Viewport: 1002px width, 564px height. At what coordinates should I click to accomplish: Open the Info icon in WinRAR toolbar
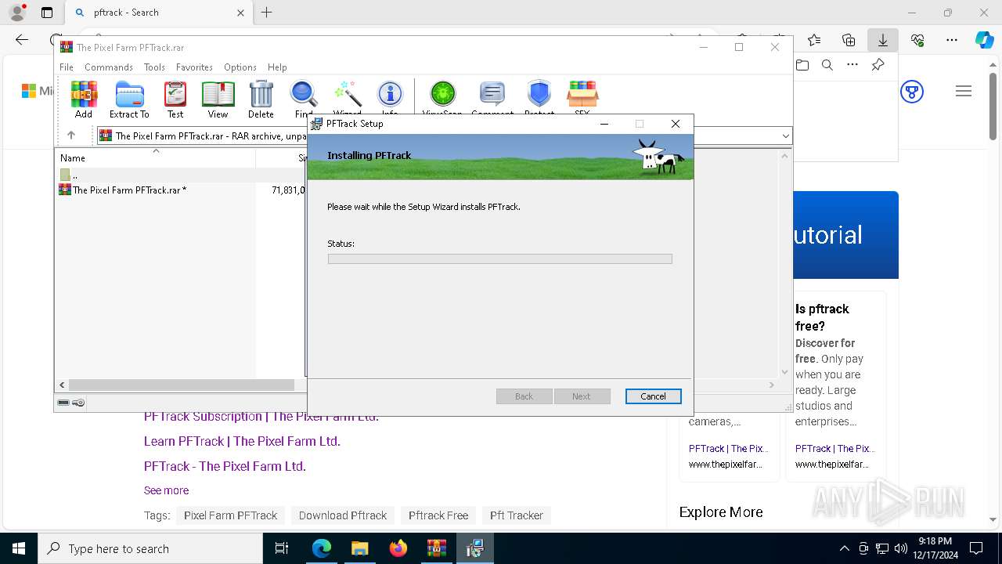pos(390,98)
